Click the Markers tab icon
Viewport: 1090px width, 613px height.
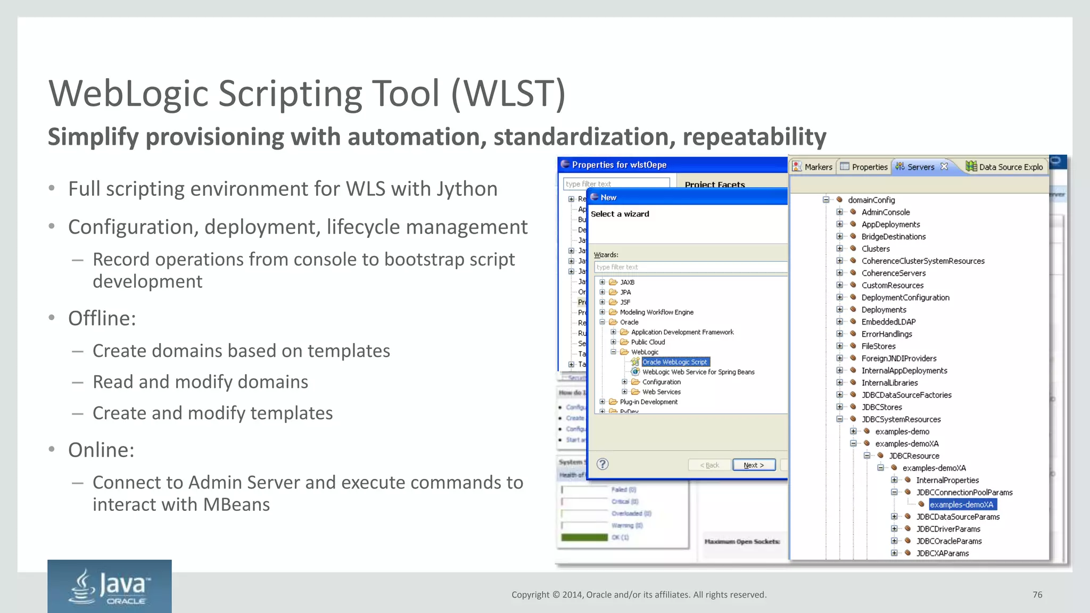tap(797, 167)
